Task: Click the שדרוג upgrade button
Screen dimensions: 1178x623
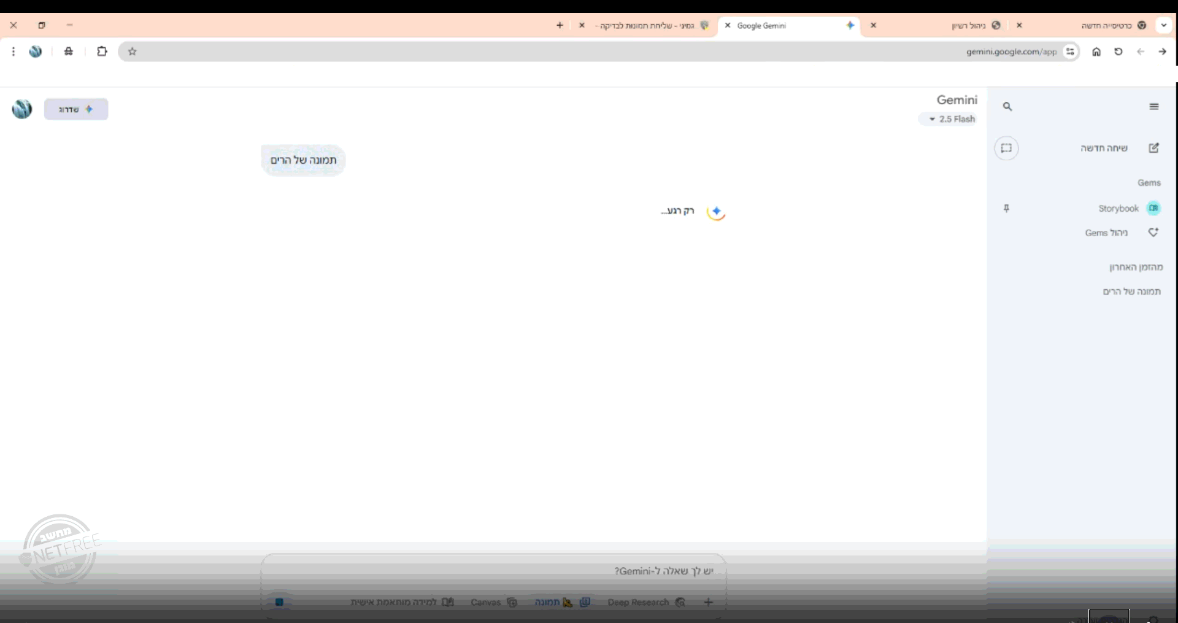Action: [76, 109]
